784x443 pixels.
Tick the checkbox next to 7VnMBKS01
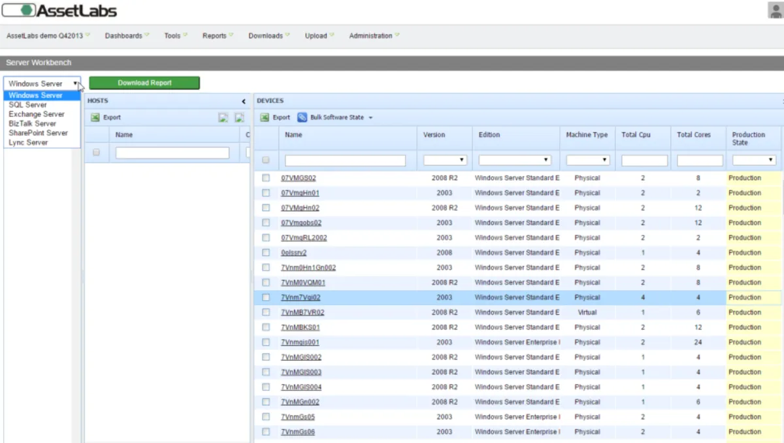[x=266, y=328]
